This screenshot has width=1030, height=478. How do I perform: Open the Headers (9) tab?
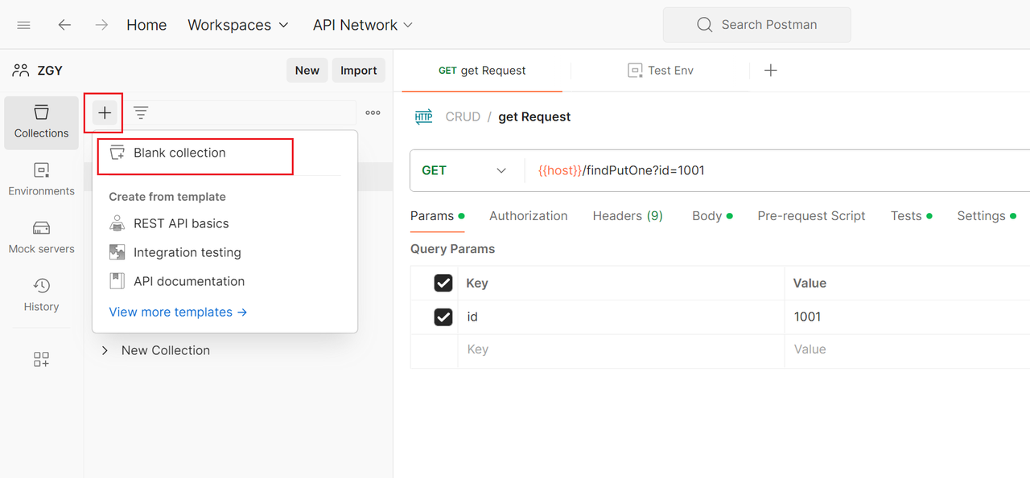point(628,216)
